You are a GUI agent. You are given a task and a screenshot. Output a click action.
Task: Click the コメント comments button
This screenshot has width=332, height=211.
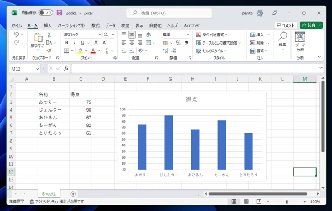286,25
